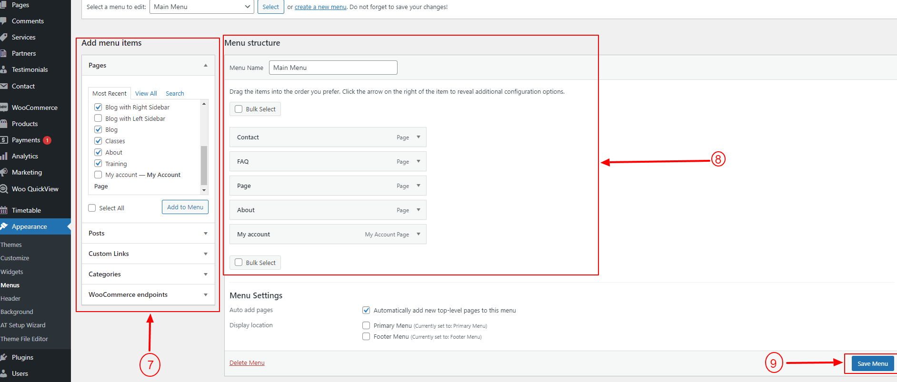Expand the Custom Links panel
Image resolution: width=897 pixels, height=382 pixels.
pos(205,254)
